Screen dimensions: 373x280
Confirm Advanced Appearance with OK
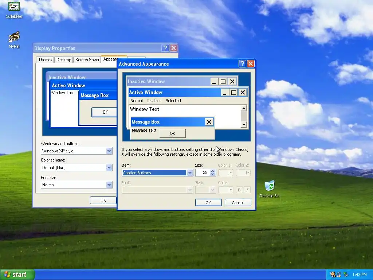click(x=208, y=203)
